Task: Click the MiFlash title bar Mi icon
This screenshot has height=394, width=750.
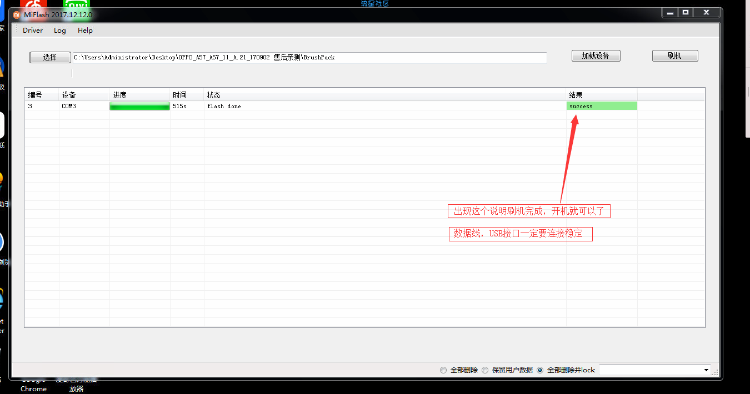Action: click(17, 14)
